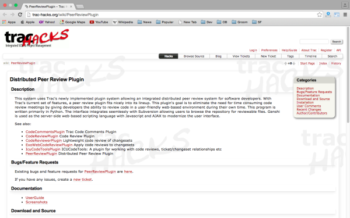Open the Apps bookmarks shortcut
Screen dimensions: 350x218
[9, 22]
